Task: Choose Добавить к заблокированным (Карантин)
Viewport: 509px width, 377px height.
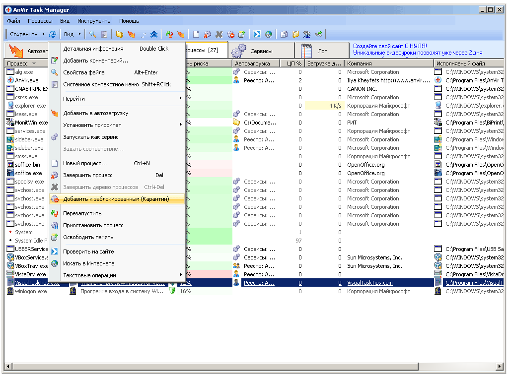Action: tap(116, 199)
